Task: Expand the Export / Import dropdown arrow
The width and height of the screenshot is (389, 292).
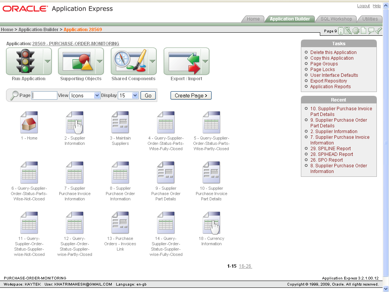Action: [x=205, y=61]
